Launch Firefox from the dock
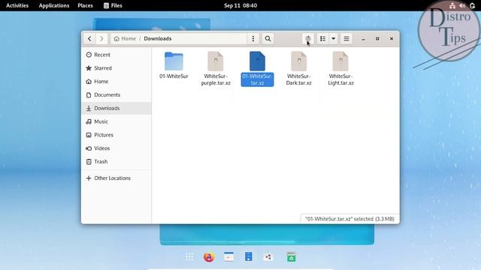This screenshot has height=270, width=481. (209, 256)
